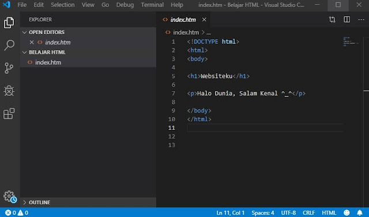The width and height of the screenshot is (369, 217).
Task: Click the warning triangle in status bar
Action: click(x=20, y=213)
